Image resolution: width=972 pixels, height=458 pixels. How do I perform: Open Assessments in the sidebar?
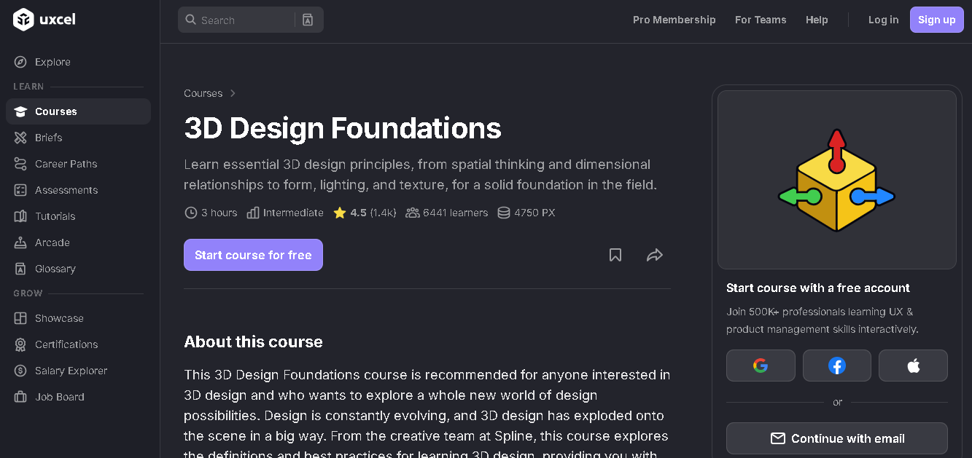pyautogui.click(x=66, y=189)
